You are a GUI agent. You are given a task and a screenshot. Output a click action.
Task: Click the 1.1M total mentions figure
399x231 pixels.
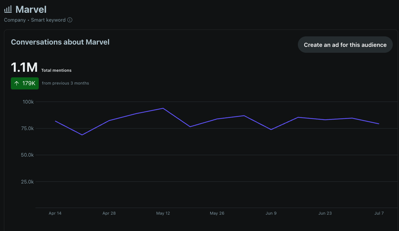click(x=24, y=67)
